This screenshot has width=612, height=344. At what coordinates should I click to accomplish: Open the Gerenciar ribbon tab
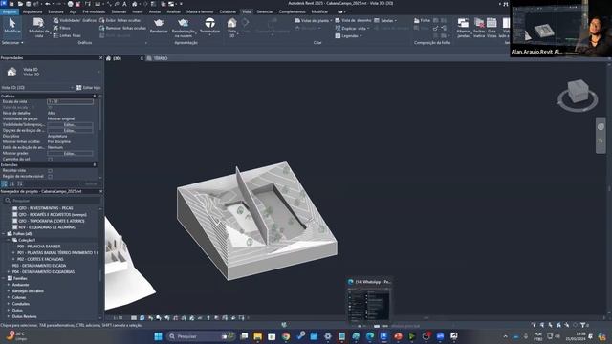[x=265, y=11]
